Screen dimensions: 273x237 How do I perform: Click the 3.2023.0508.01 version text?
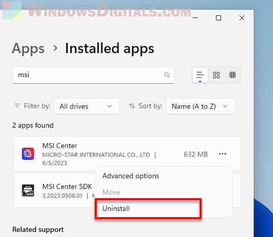point(62,196)
